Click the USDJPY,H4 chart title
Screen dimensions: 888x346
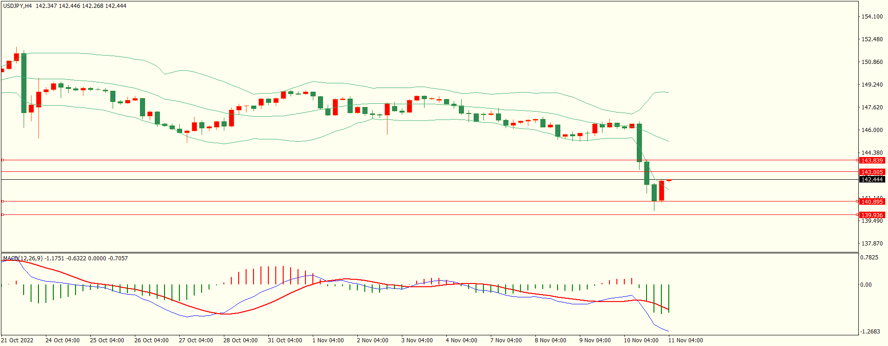click(18, 6)
